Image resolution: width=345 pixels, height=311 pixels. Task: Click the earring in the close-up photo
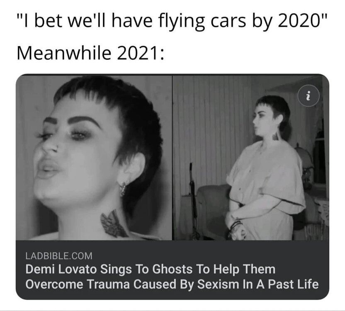coord(123,189)
